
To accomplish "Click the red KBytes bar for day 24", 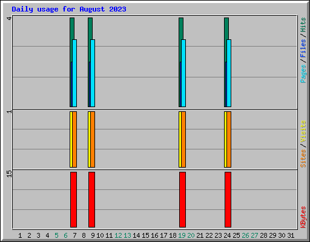I will pyautogui.click(x=228, y=200).
